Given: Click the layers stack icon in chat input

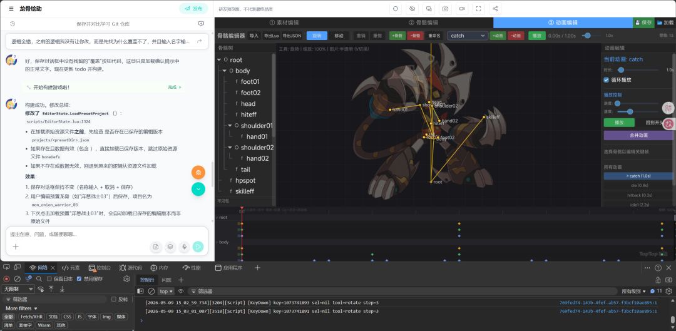Looking at the screenshot, I should point(170,247).
